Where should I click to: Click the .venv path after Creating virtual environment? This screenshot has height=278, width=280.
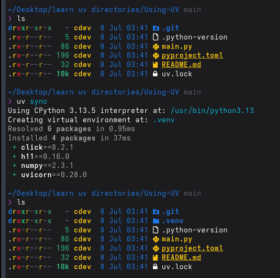(164, 120)
